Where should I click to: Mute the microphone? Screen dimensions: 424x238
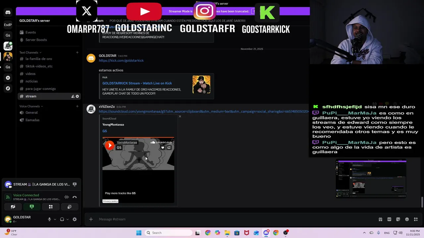tap(49, 219)
